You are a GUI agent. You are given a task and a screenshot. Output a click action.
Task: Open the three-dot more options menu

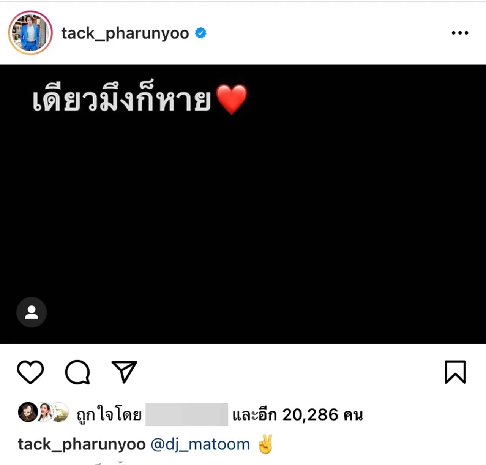[460, 33]
